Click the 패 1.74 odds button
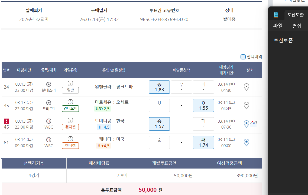 (x=203, y=142)
